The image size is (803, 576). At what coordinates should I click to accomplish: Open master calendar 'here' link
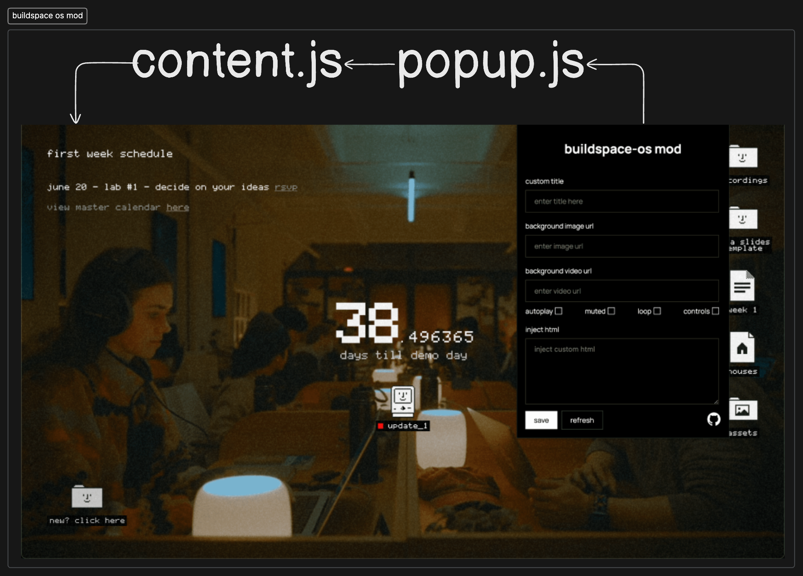pyautogui.click(x=178, y=207)
